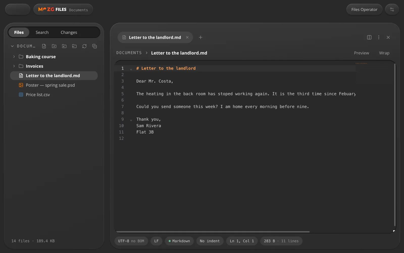Viewport: 404px width, 253px height.
Task: Expand the Invoices folder chevron
Action: tap(14, 66)
